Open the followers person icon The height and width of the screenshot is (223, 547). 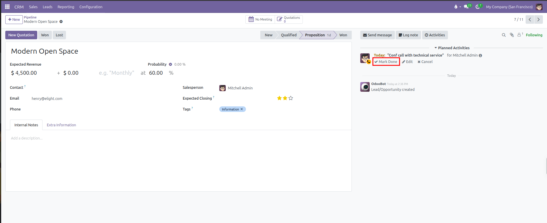520,35
